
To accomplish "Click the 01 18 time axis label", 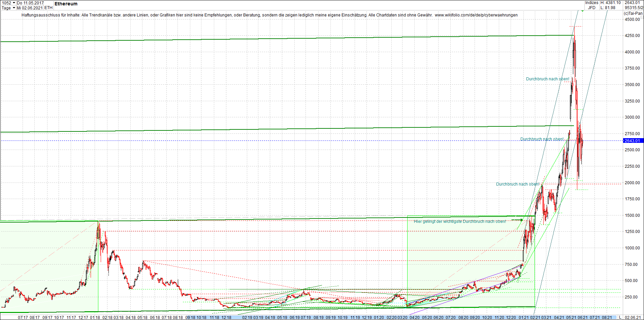I will pyautogui.click(x=94, y=317).
